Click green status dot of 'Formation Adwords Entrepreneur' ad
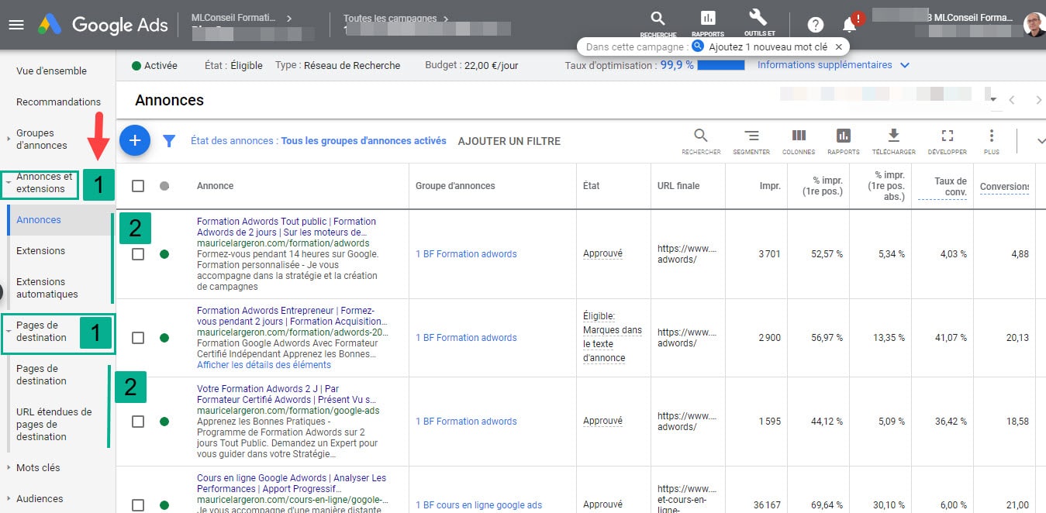Screen dimensions: 1046x513 click(x=164, y=338)
